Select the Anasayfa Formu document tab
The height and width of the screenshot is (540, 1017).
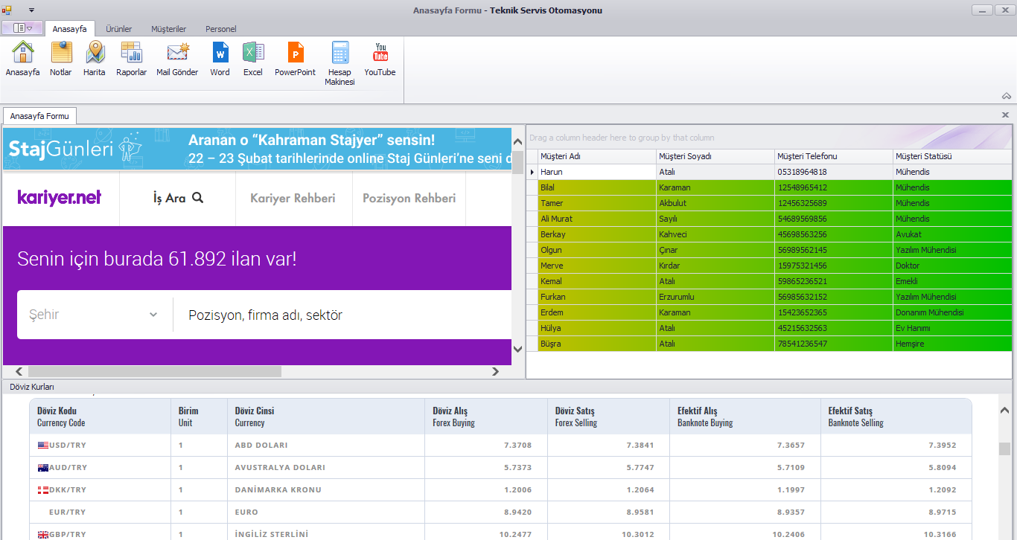pyautogui.click(x=39, y=116)
